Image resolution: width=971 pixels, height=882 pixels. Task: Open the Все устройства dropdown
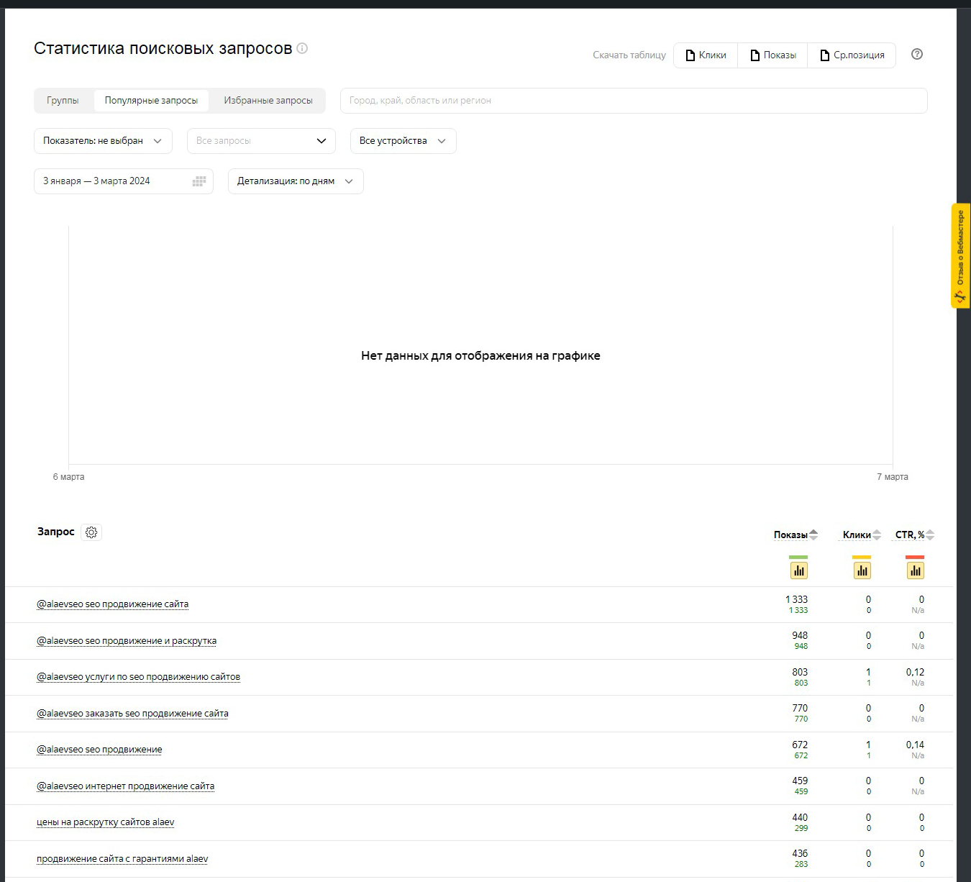(403, 141)
